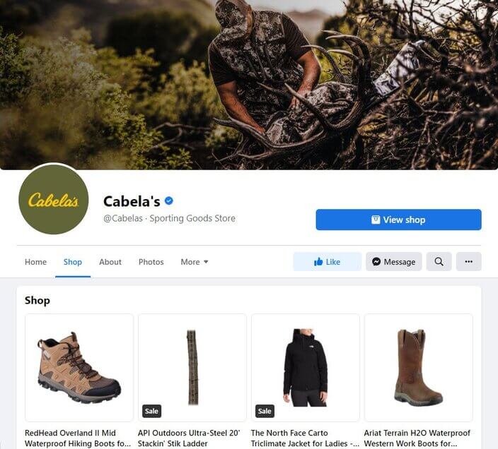
Task: Open the API Outdoors ladder product title
Action: [189, 438]
